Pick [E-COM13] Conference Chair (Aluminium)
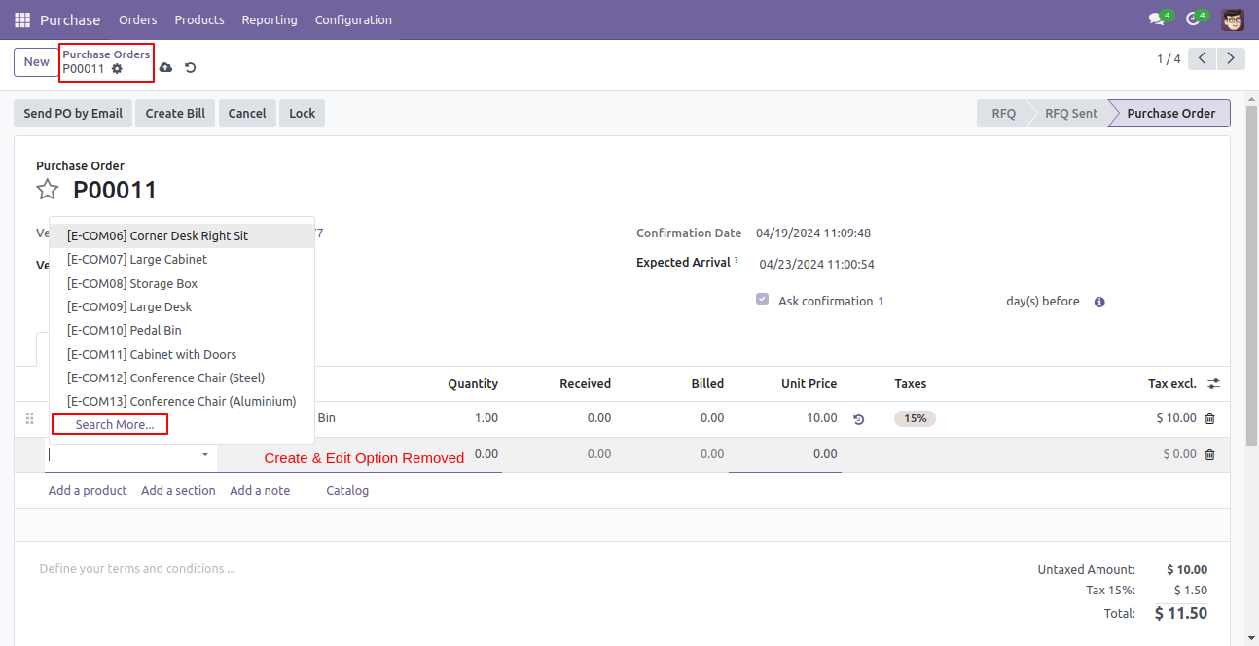The width and height of the screenshot is (1259, 646). pyautogui.click(x=182, y=401)
